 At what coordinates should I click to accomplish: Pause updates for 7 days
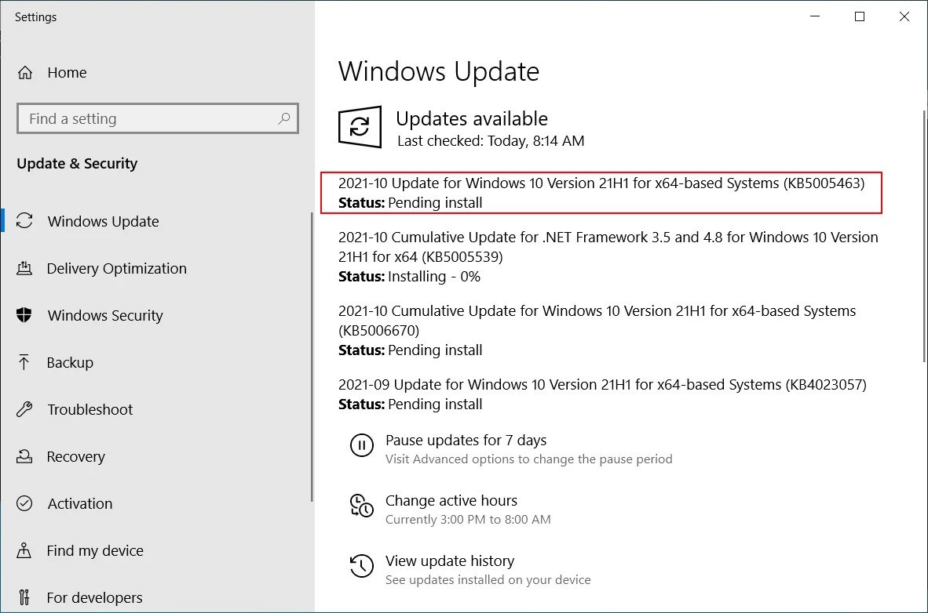point(466,441)
